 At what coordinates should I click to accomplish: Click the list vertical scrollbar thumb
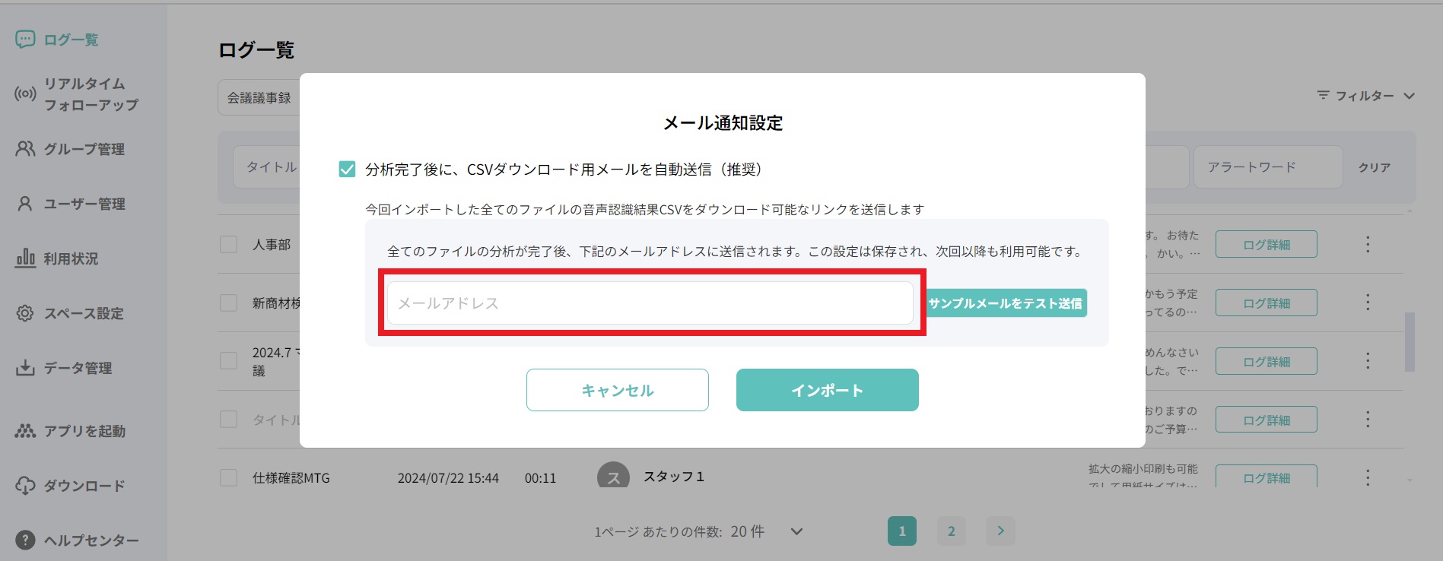1410,341
